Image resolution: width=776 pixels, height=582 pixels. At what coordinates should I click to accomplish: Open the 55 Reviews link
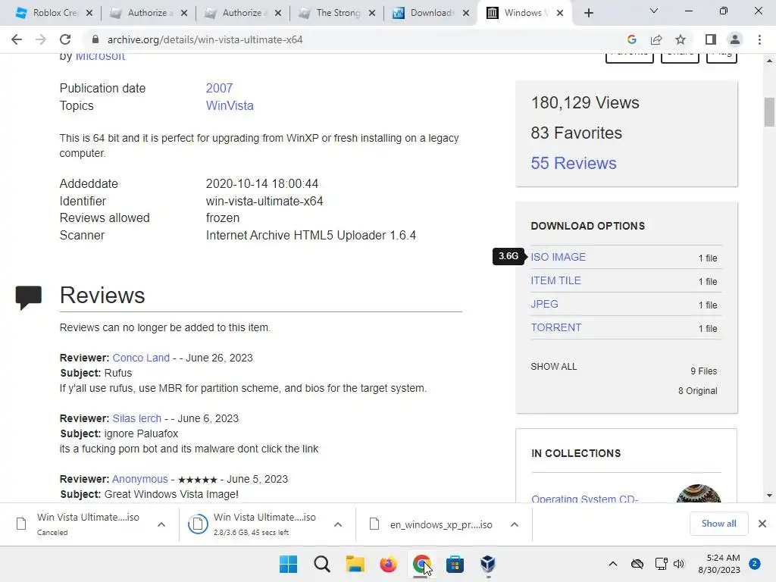pos(574,164)
